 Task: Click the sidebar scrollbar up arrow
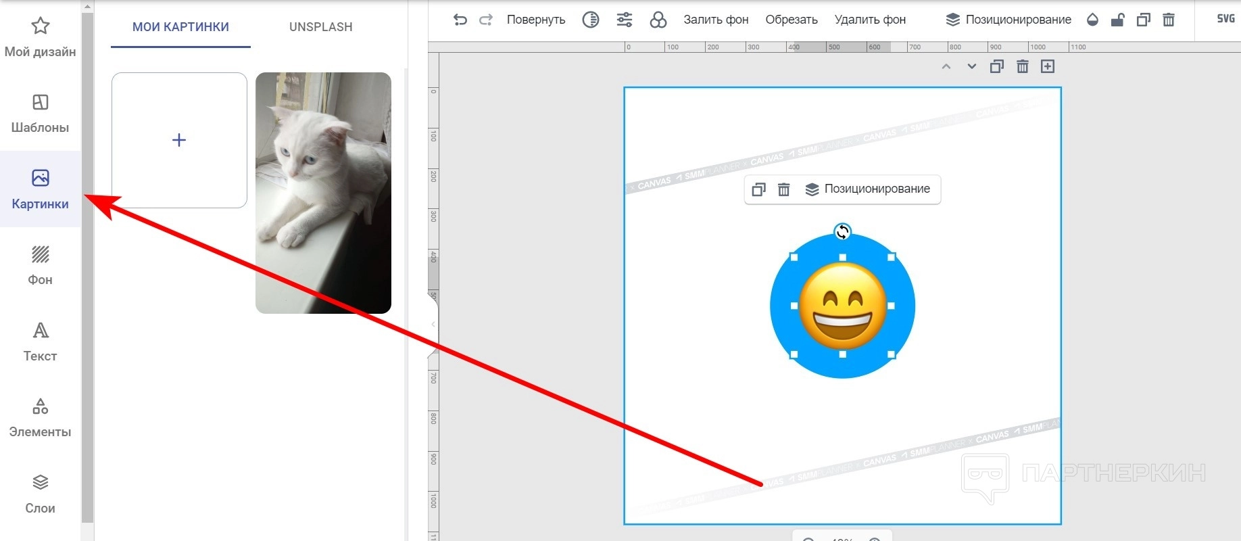click(x=87, y=7)
